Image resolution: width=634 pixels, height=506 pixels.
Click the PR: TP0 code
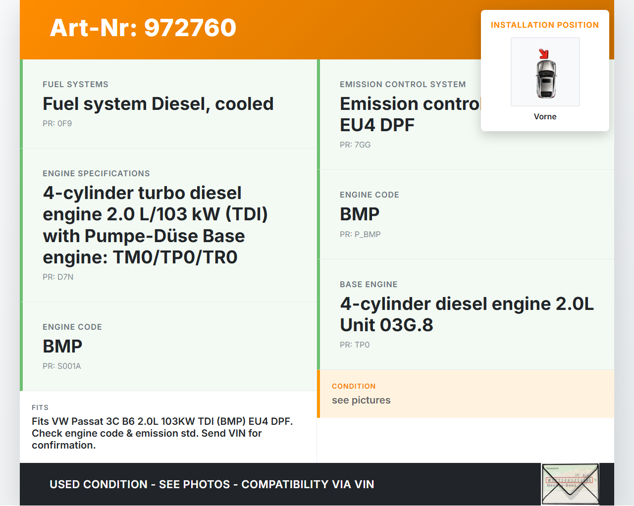[x=355, y=345]
